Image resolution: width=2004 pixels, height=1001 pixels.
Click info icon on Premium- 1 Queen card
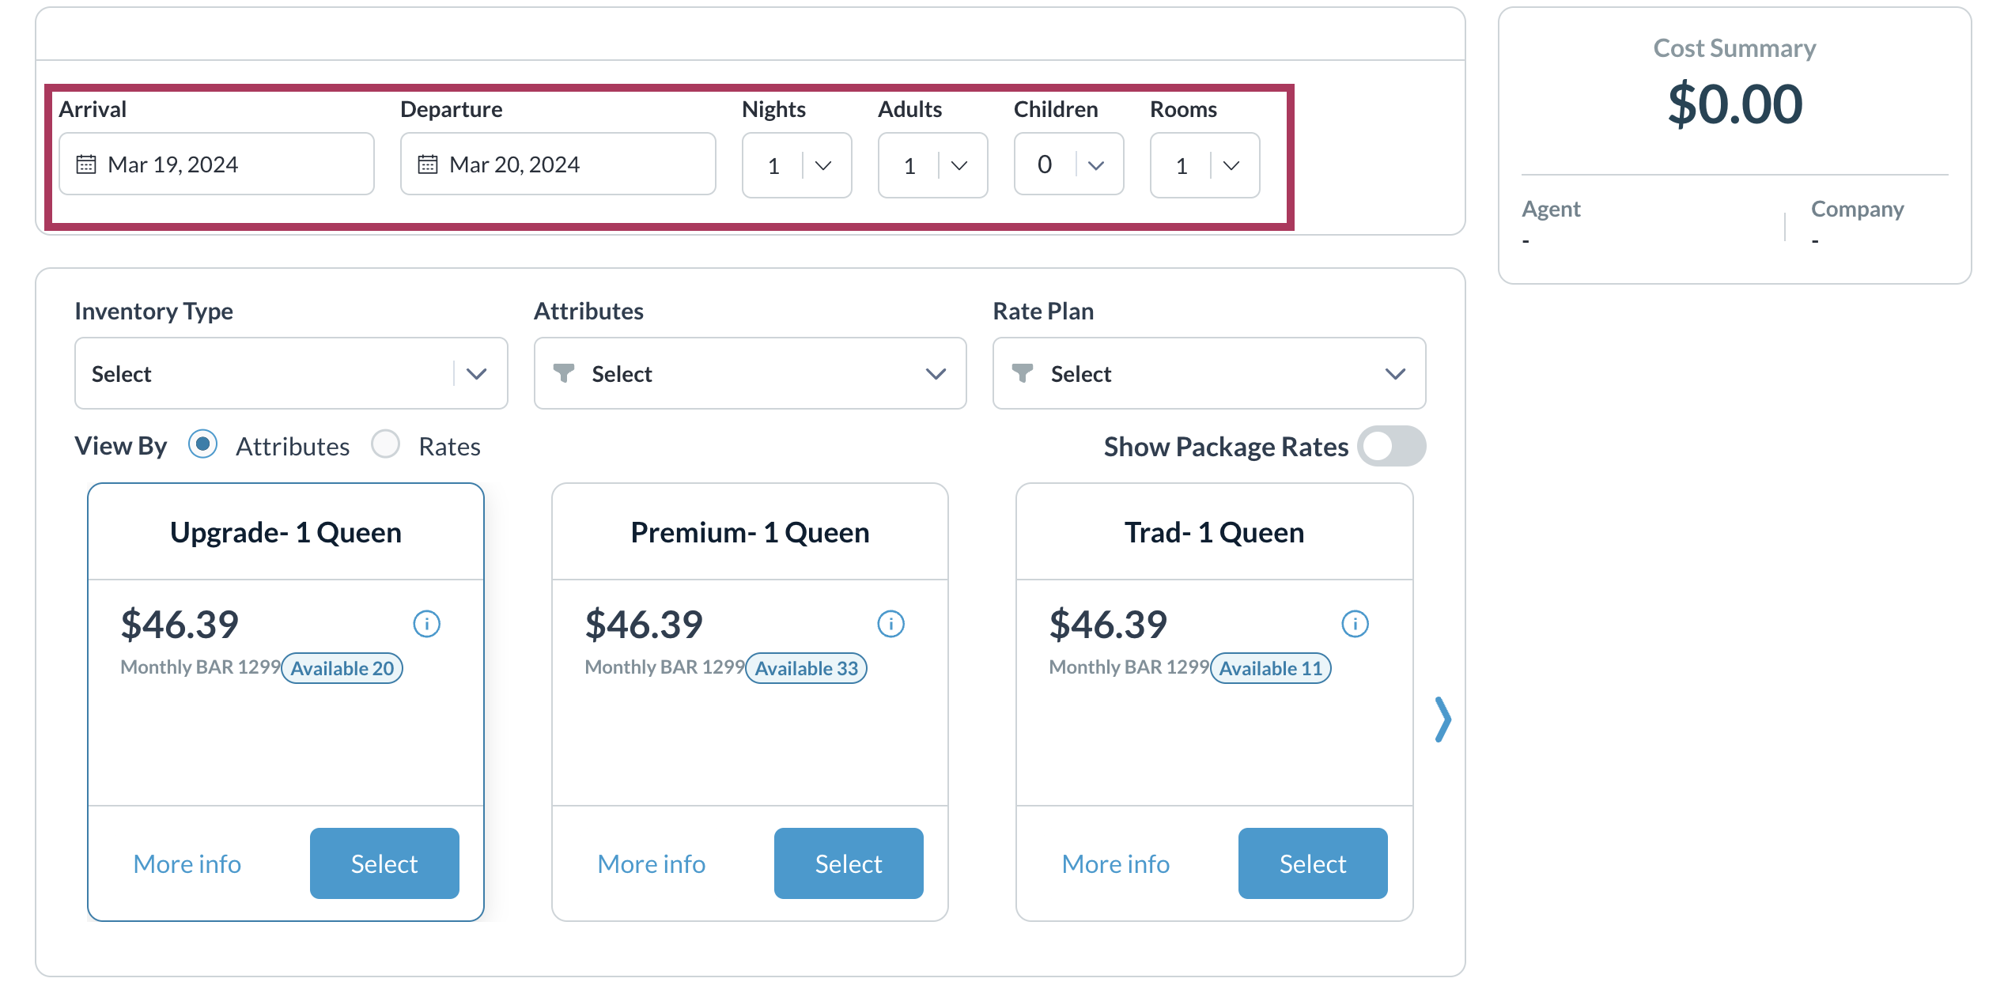(890, 624)
